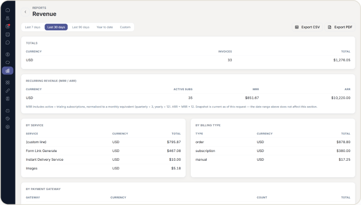Open the four-circles apps sidebar icon
This screenshot has height=205, width=361.
pos(8,82)
